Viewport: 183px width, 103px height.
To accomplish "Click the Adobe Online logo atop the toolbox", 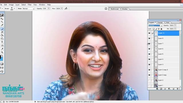I will [2, 15].
